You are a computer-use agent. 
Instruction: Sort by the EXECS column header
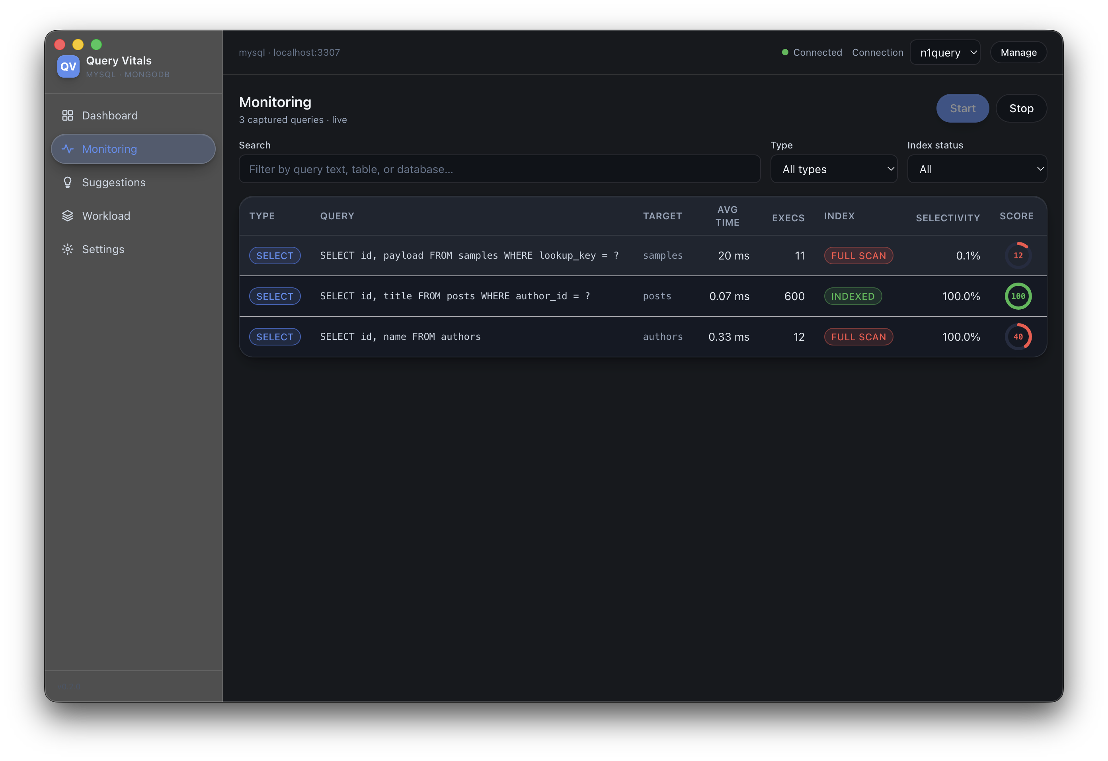tap(788, 218)
